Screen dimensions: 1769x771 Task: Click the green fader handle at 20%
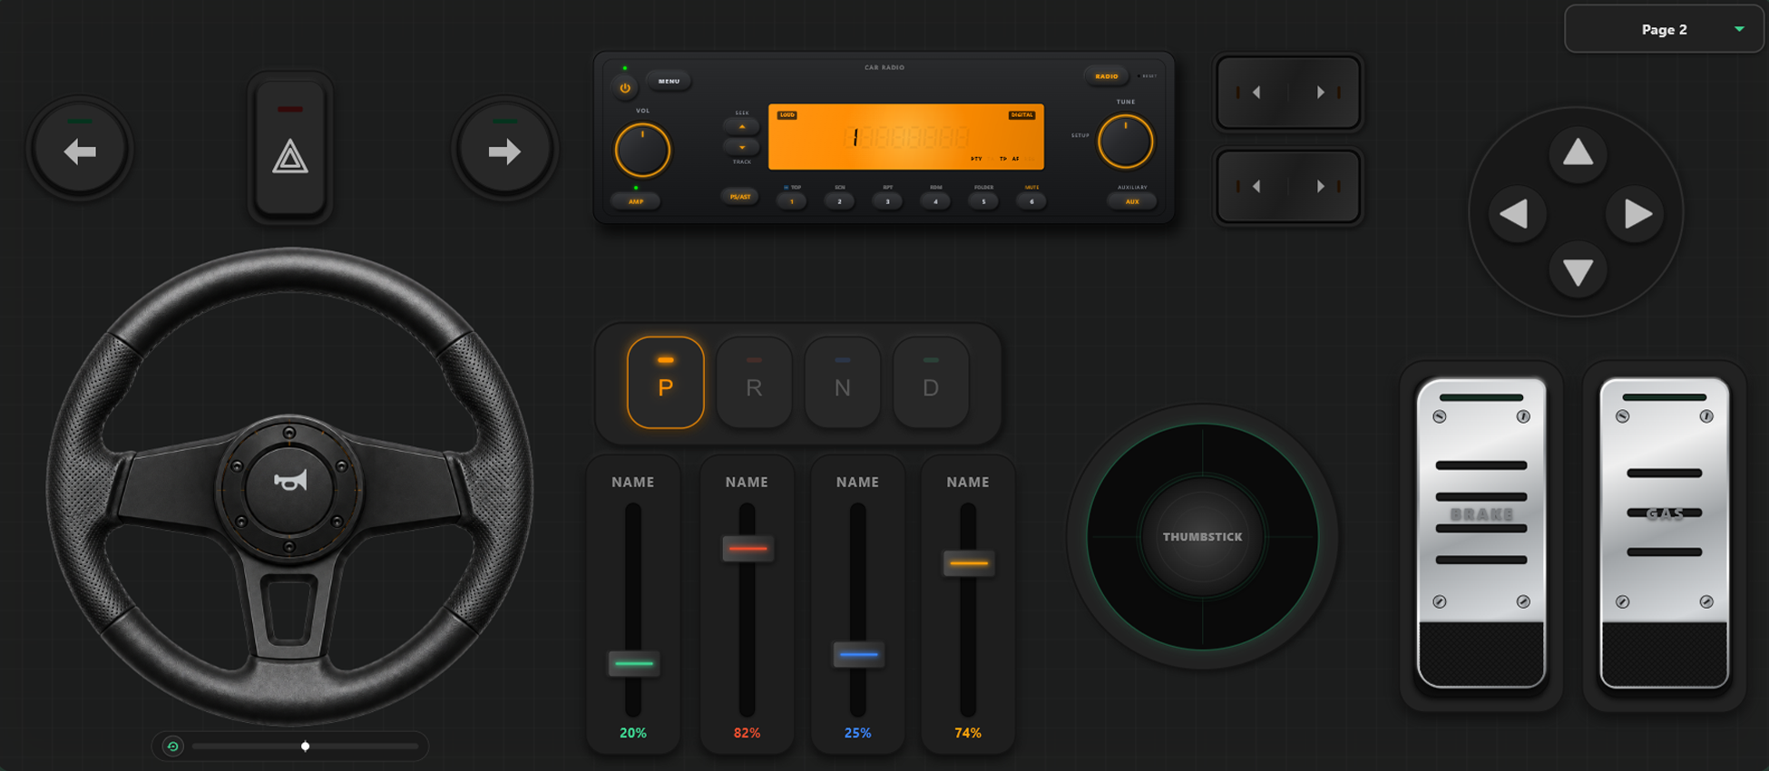pos(633,664)
